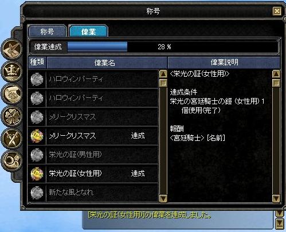Click the scroll-shaped sidebar icon
The height and width of the screenshot is (232, 286).
click(12, 94)
